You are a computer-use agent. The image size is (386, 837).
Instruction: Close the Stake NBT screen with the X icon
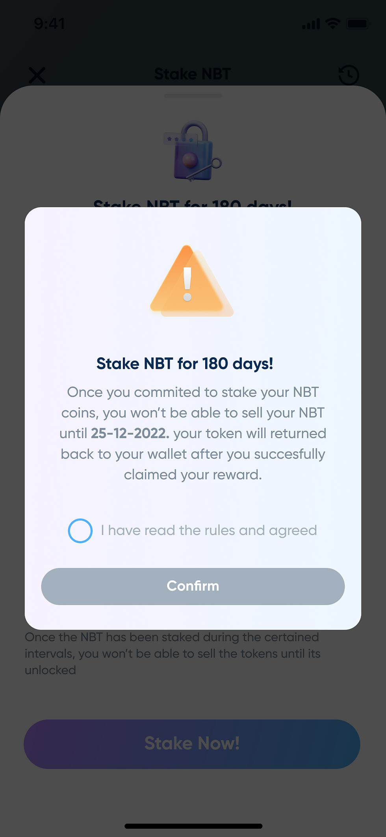tap(37, 75)
